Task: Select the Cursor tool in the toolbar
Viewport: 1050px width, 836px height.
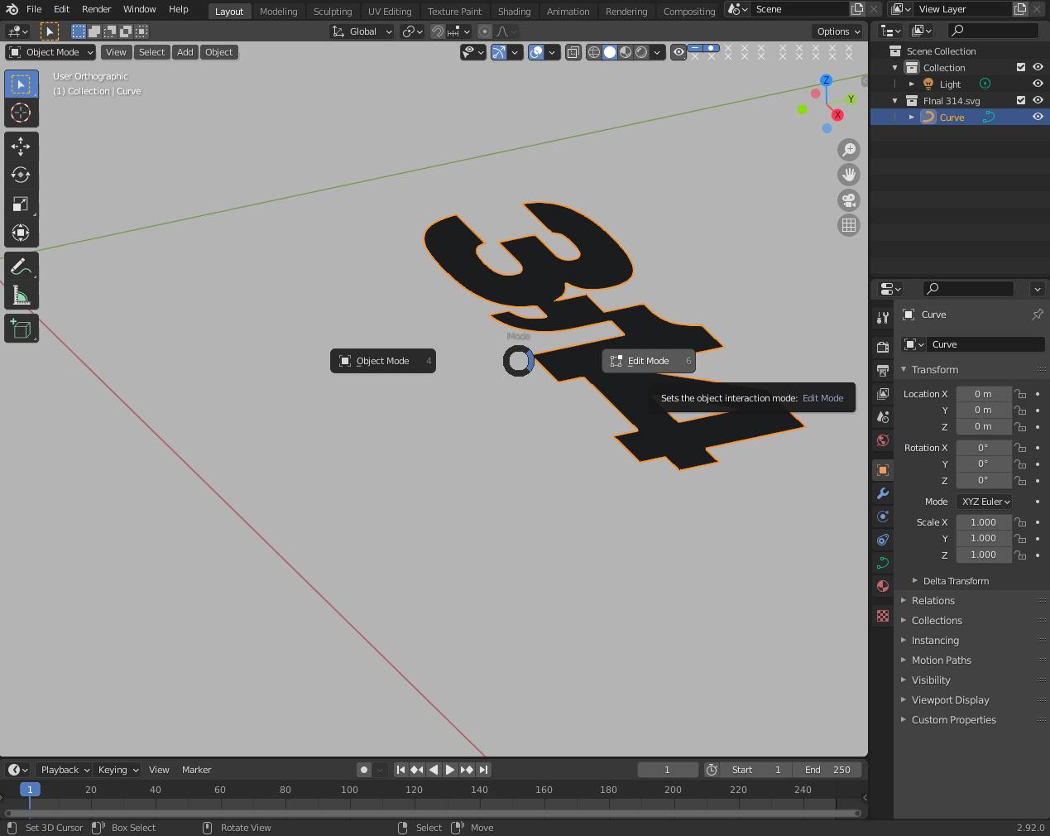Action: pyautogui.click(x=21, y=113)
